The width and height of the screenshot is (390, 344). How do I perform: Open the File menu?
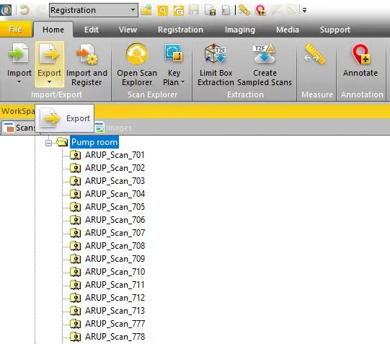(x=16, y=29)
